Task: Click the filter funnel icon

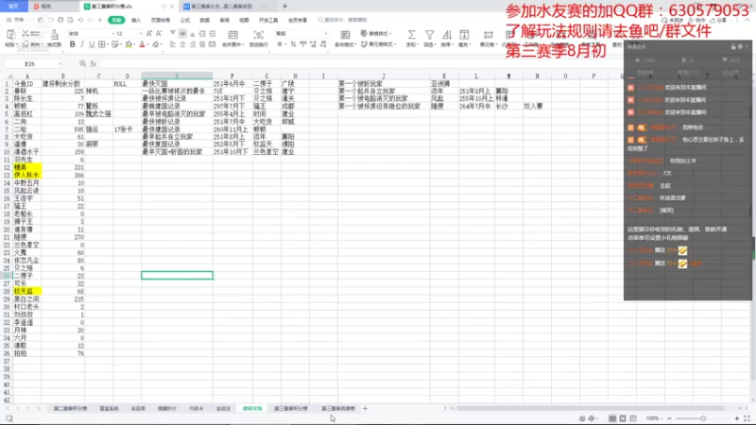Action: (429, 35)
